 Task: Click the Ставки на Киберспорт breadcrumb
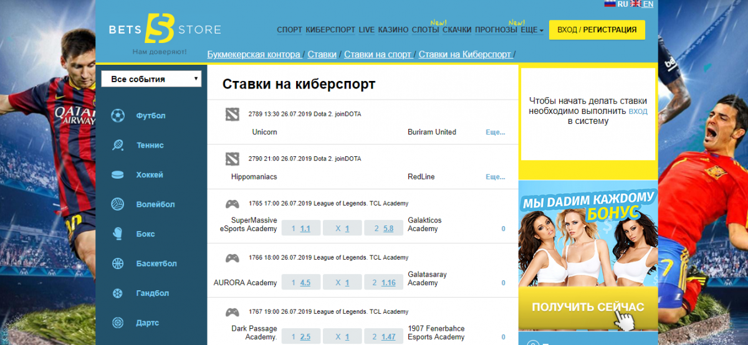pos(465,54)
